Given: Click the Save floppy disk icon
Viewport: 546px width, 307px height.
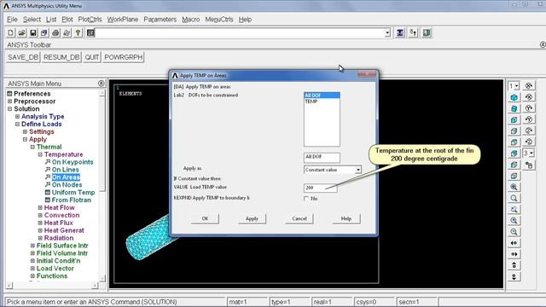Looking at the screenshot, I should [33, 32].
